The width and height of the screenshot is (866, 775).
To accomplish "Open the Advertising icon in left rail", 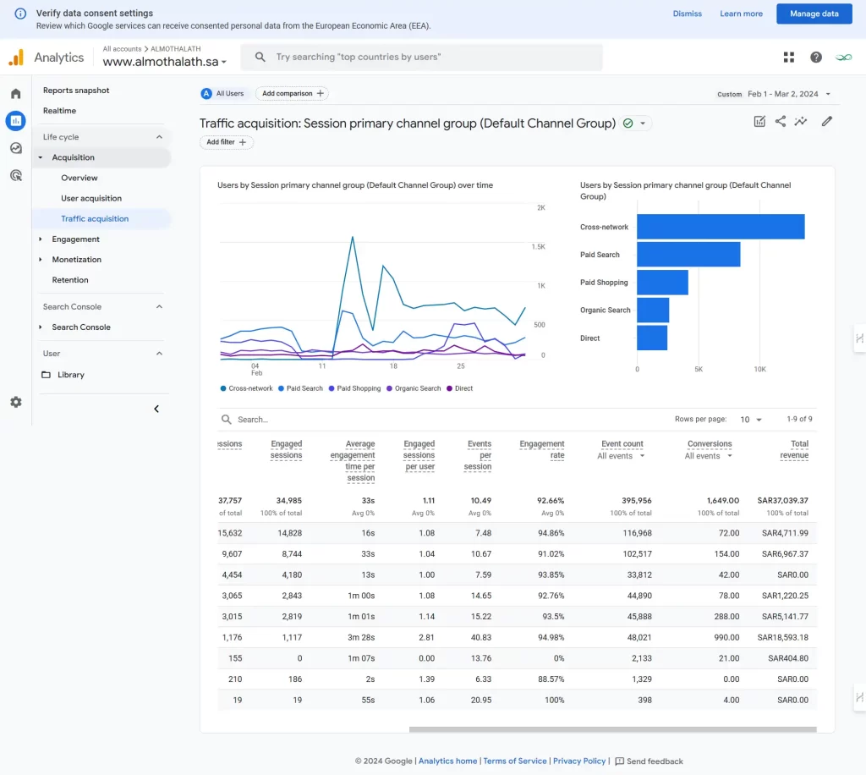I will (x=15, y=176).
